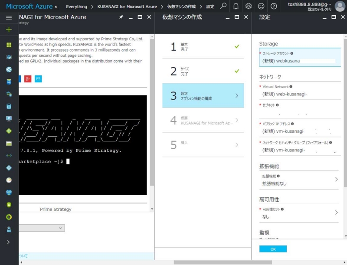Collapse breadcrumb with the double chevron

(56, 7)
